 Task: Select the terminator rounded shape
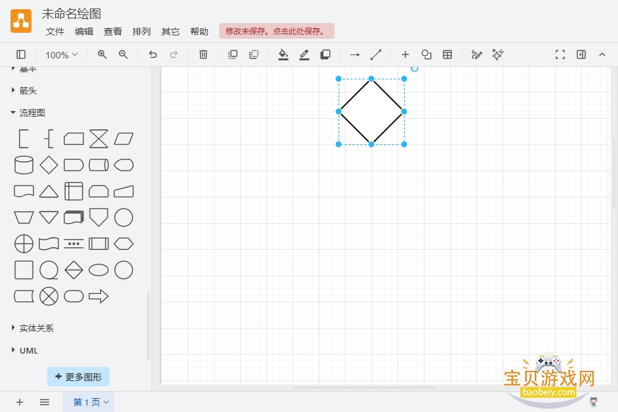click(x=73, y=297)
